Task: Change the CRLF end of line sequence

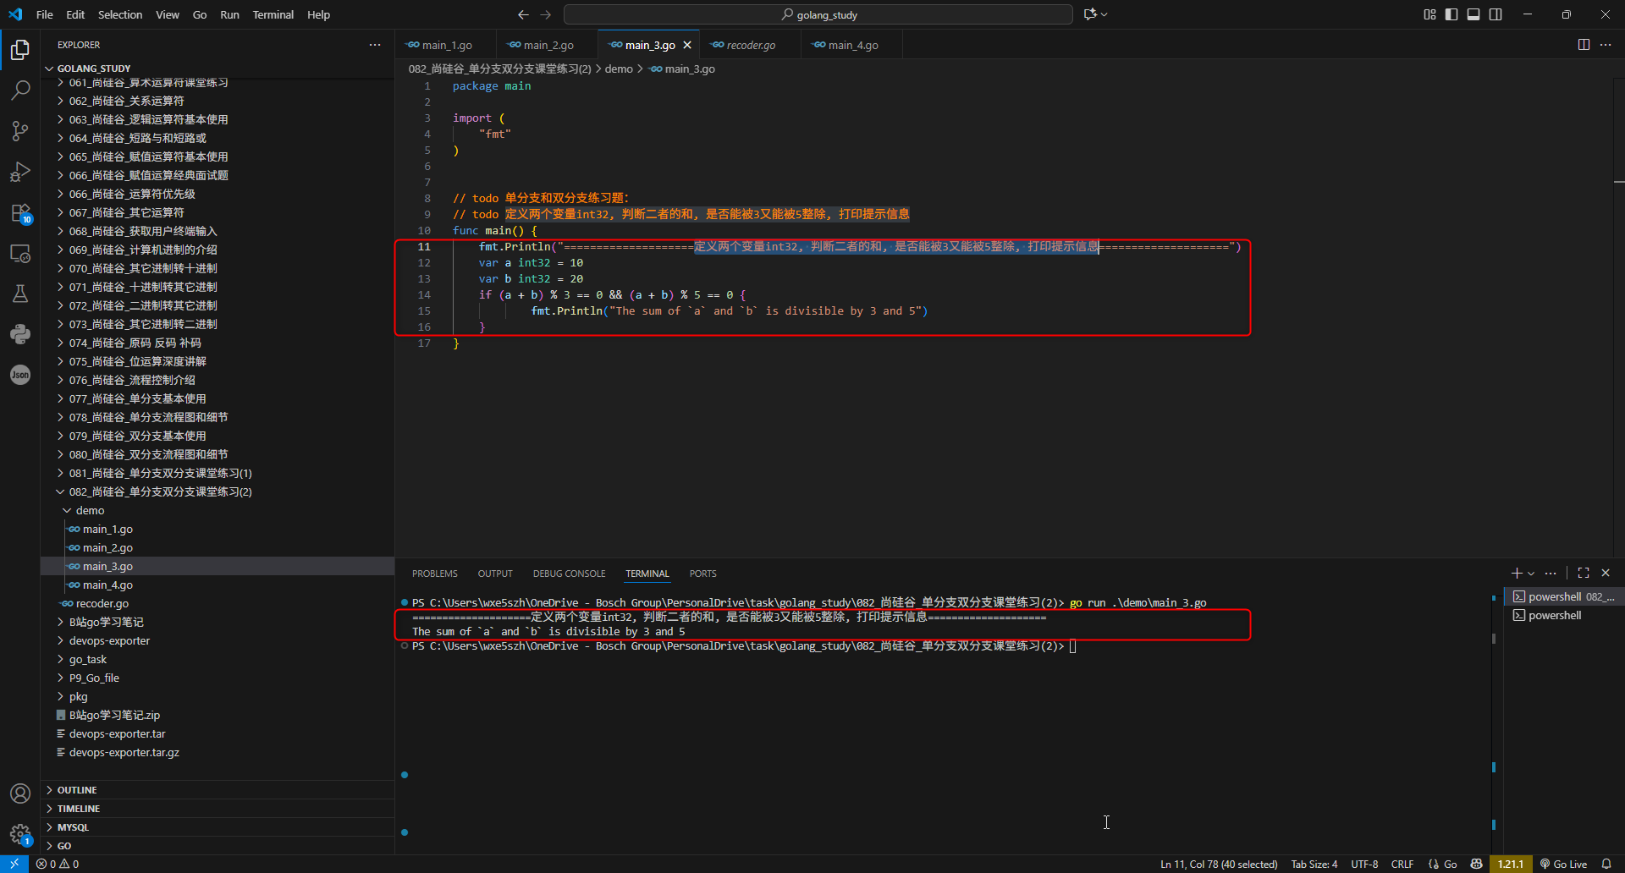Action: click(1402, 864)
